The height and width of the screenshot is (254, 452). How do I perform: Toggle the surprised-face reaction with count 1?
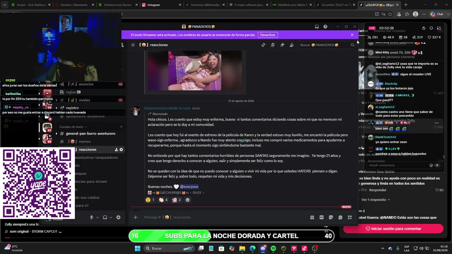(150, 200)
